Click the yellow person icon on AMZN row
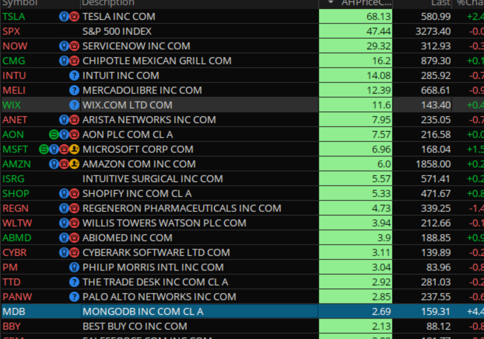Screen dimensions: 484x339 click(74, 164)
